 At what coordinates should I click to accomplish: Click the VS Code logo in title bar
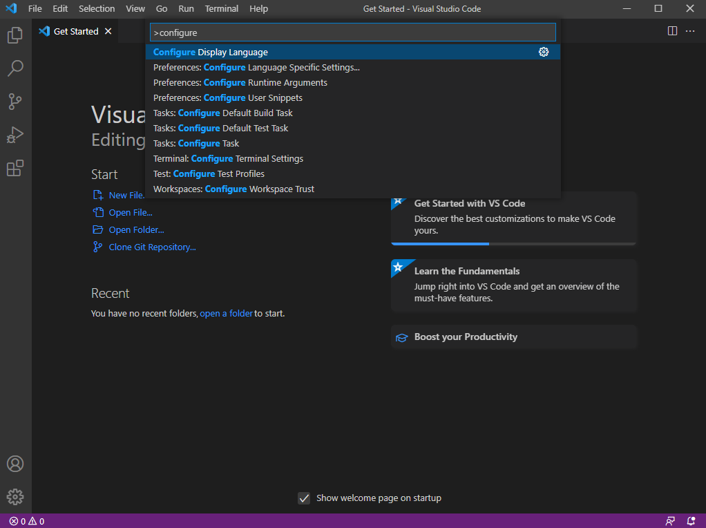click(x=11, y=8)
